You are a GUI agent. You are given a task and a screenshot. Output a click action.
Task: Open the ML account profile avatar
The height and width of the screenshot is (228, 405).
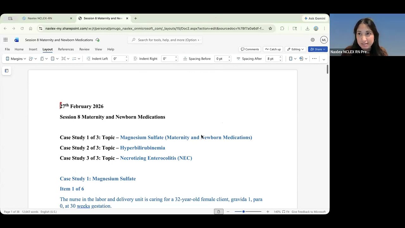tap(324, 40)
